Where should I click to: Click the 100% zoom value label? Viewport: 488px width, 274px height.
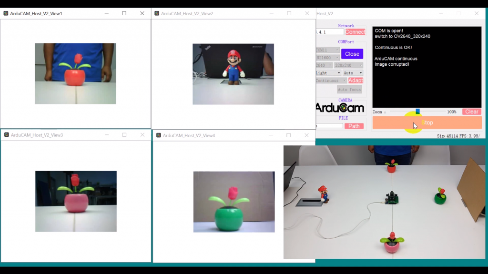click(452, 112)
